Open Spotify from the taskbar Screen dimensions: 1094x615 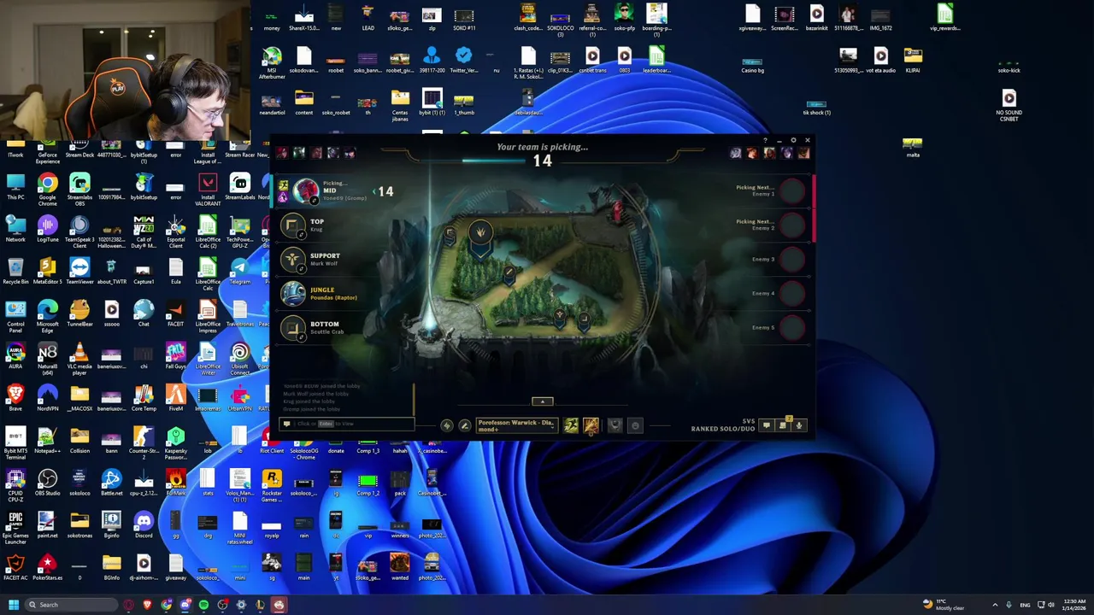[203, 605]
